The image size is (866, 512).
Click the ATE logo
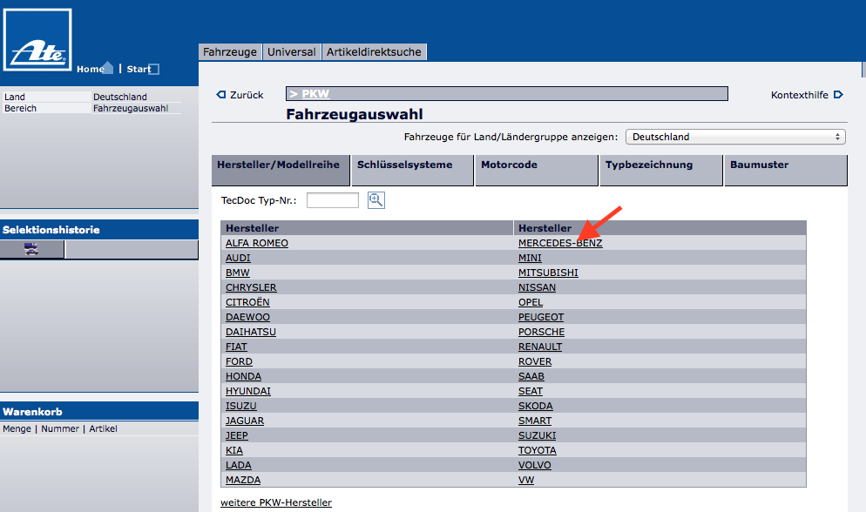37,40
